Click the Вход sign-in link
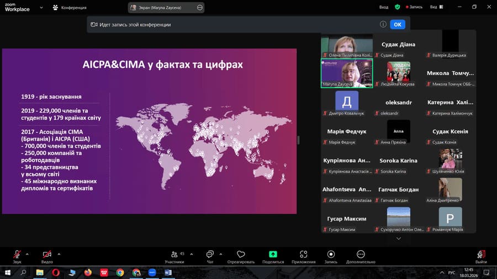Image resolution: width=497 pixels, height=279 pixels. [384, 7]
